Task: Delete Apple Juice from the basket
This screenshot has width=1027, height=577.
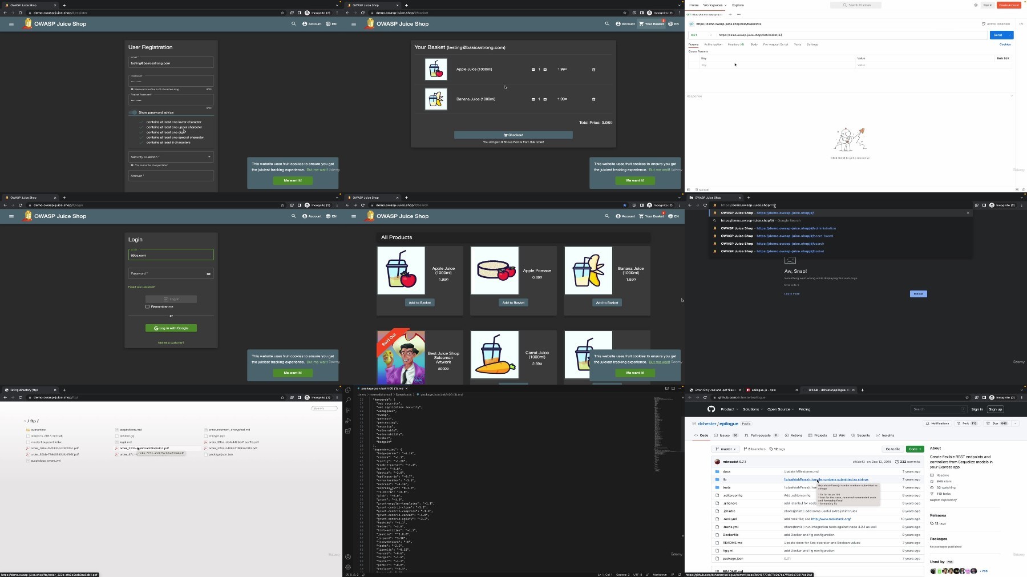Action: pos(593,70)
